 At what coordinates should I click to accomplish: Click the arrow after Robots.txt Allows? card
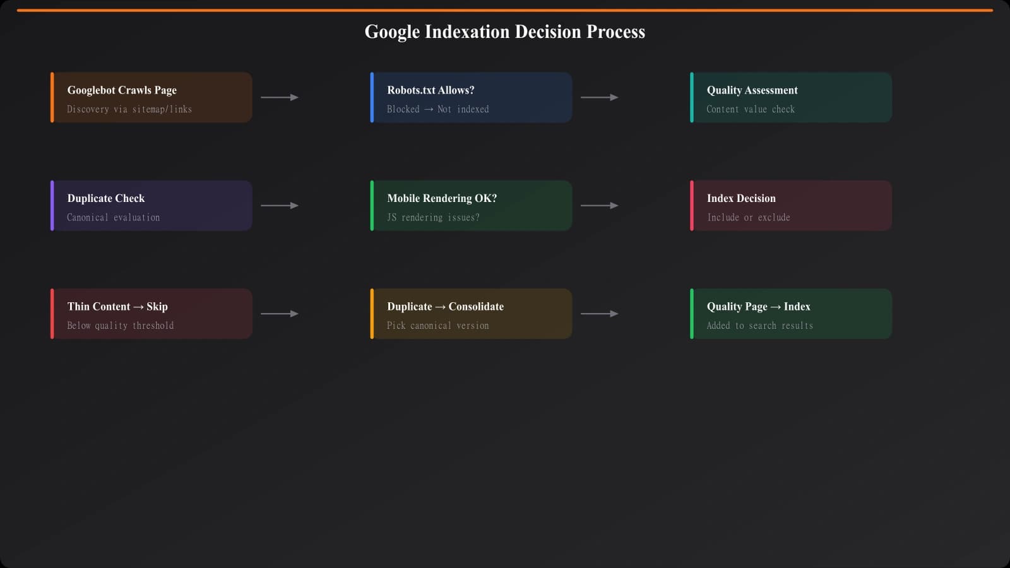[x=600, y=97]
